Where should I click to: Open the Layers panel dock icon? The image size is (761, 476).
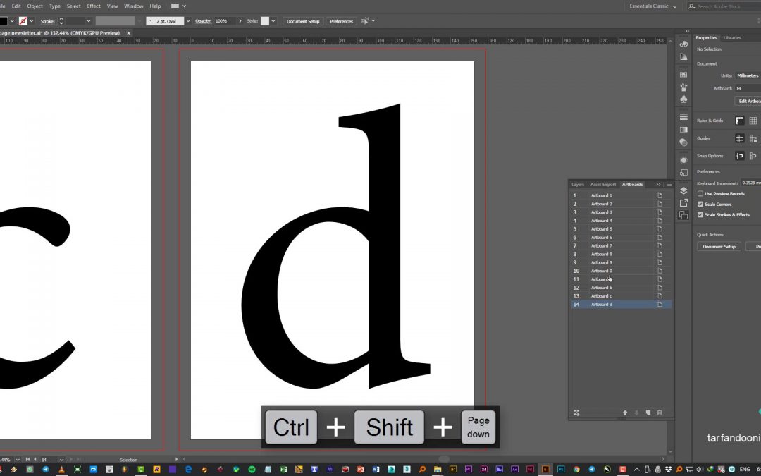point(683,190)
